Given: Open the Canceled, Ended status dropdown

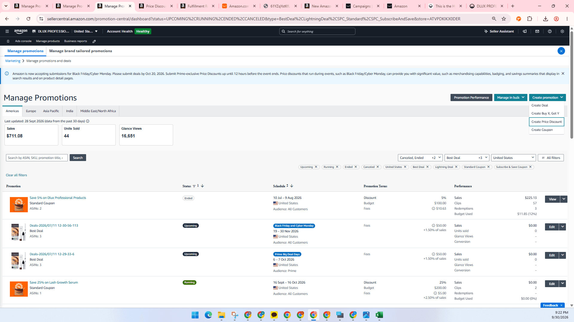Looking at the screenshot, I should 420,158.
